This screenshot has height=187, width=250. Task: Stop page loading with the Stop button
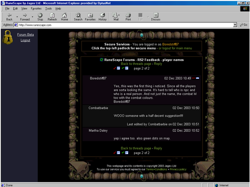[40, 17]
